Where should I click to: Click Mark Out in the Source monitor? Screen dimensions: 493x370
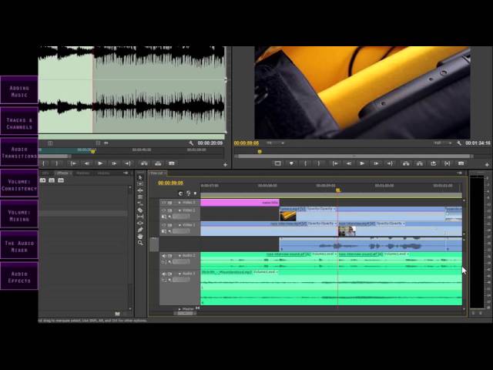[x=57, y=163]
